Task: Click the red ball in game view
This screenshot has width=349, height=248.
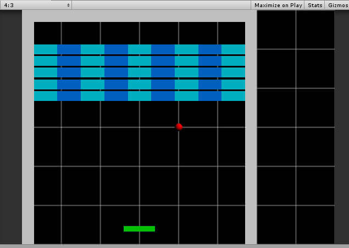Action: coord(179,127)
